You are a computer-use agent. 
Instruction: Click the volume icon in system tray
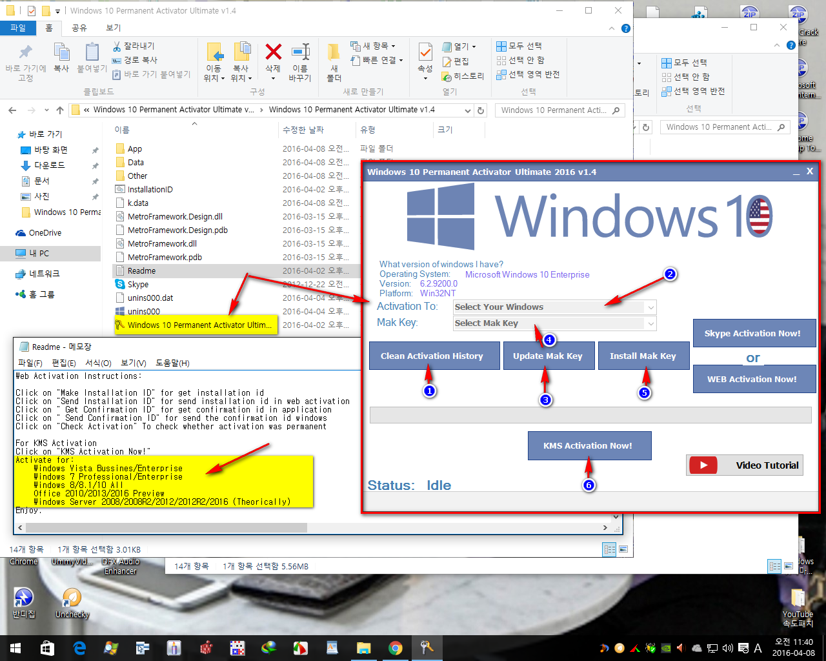[727, 648]
